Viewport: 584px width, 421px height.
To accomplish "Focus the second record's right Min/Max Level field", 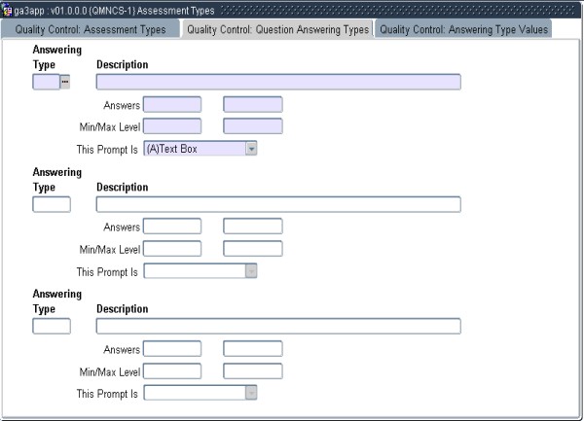I will point(252,248).
